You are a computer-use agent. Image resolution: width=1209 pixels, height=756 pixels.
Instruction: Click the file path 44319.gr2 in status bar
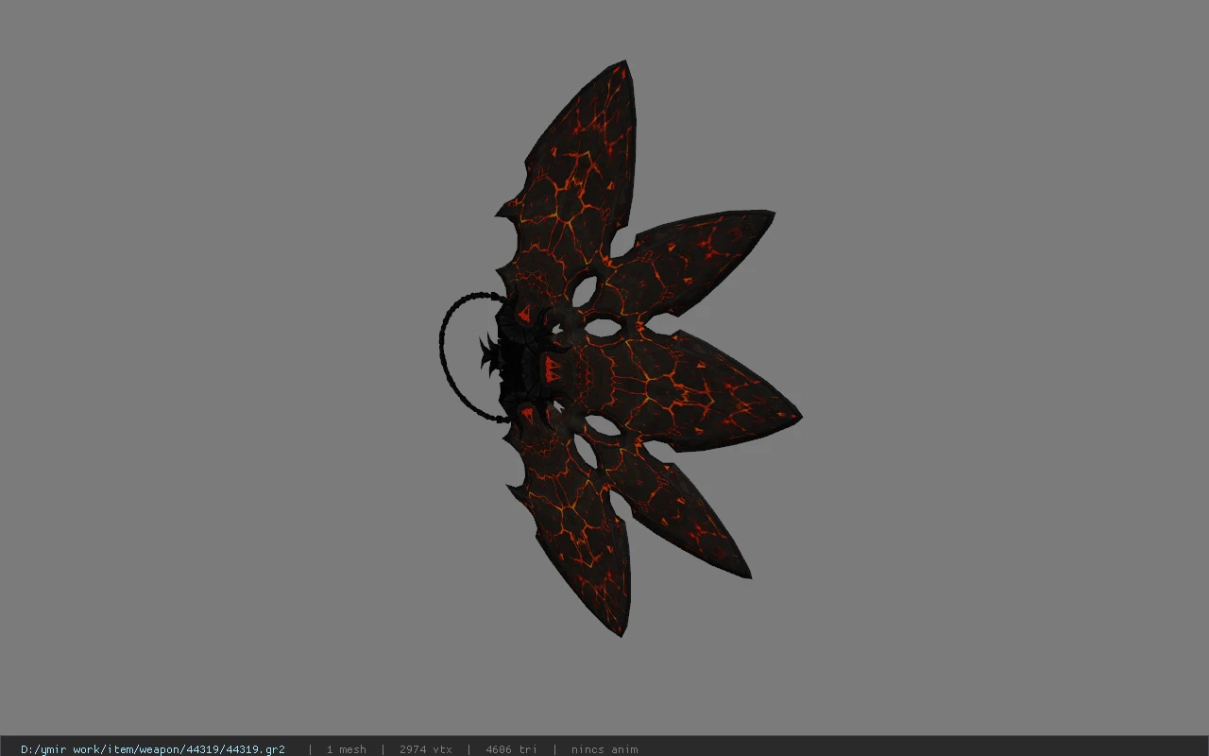click(x=153, y=749)
